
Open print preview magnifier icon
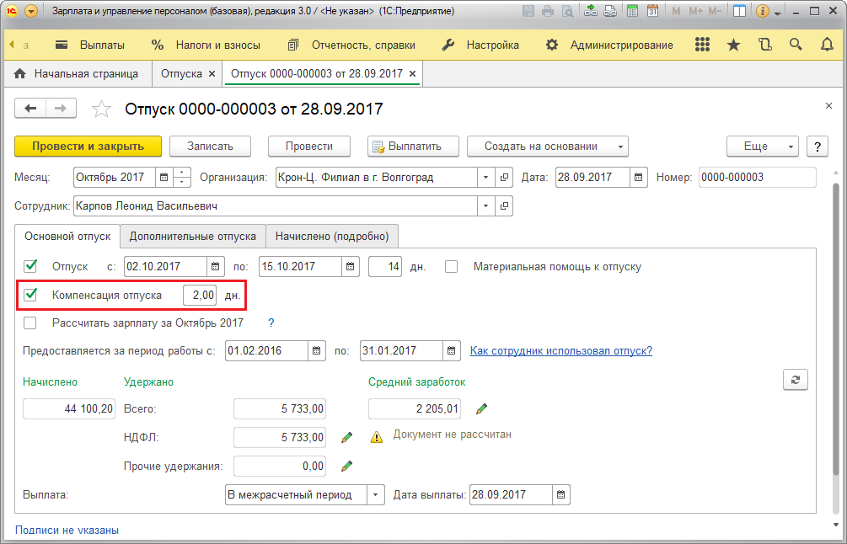(x=567, y=11)
